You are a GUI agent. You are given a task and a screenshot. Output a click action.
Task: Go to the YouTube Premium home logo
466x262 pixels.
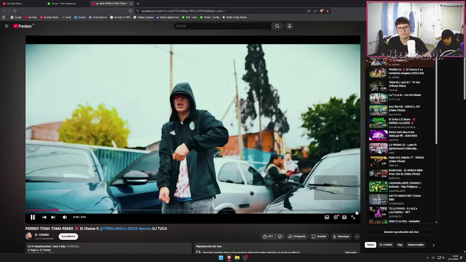[x=23, y=26]
